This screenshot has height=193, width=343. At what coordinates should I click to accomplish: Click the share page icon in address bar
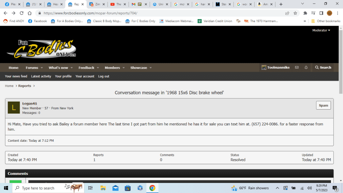287,13
